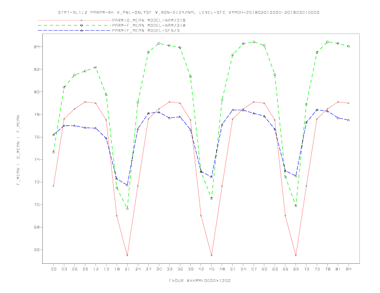Image resolution: width=380 pixels, height=293 pixels.
Task: Click the green circle data point at hour 00
Action: pyautogui.click(x=54, y=152)
